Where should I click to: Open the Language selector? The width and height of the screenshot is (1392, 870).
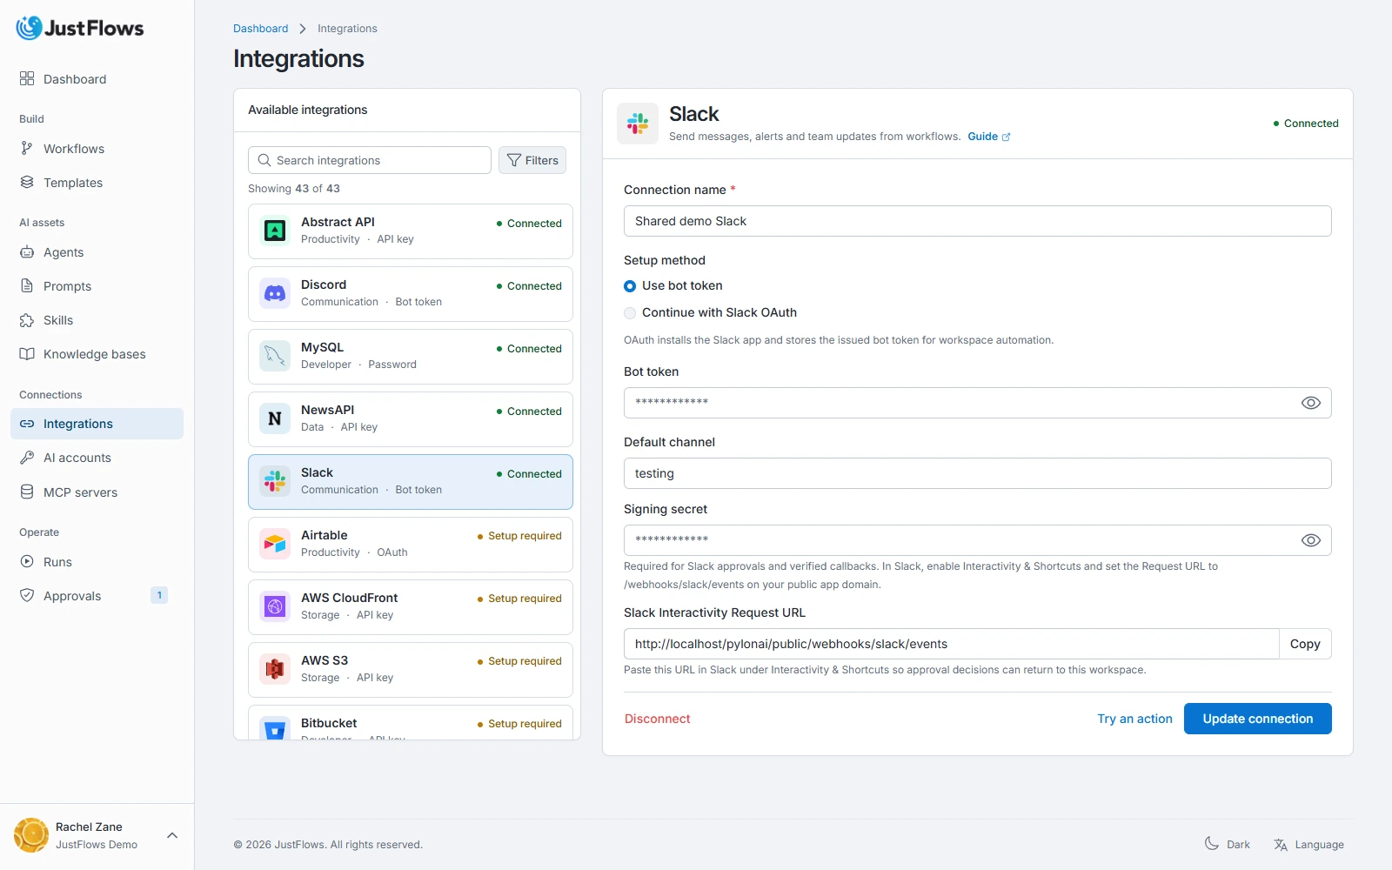(x=1308, y=844)
